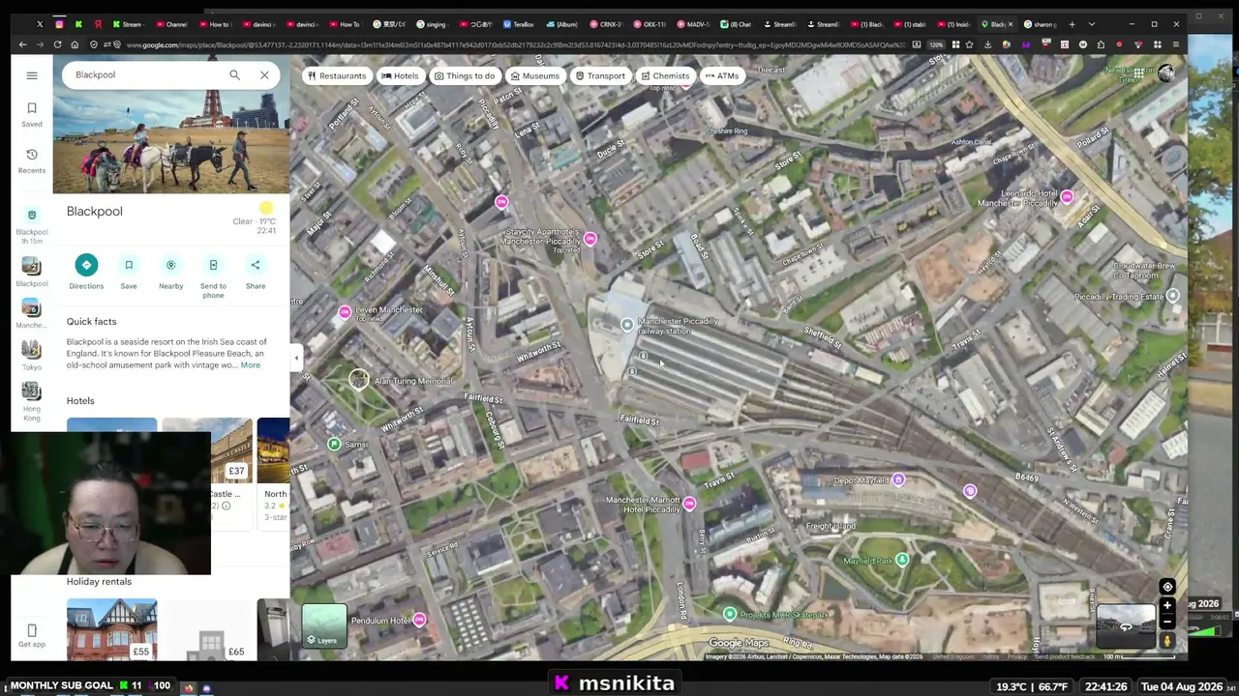This screenshot has height=696, width=1239.
Task: Open the £55 holiday rental card
Action: 111,629
